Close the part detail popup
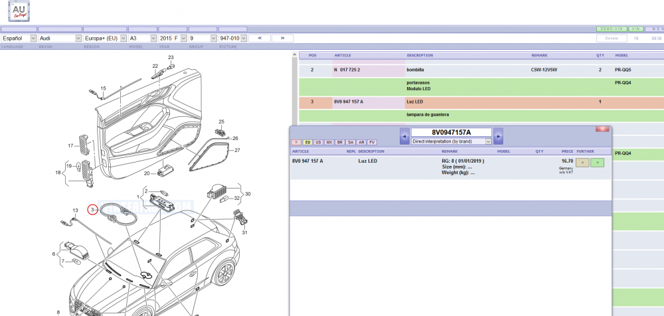664x316 pixels. (602, 129)
